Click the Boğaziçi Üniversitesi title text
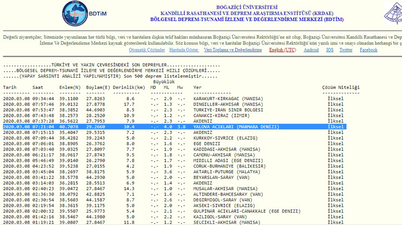This screenshot has height=225, width=402. click(x=247, y=7)
